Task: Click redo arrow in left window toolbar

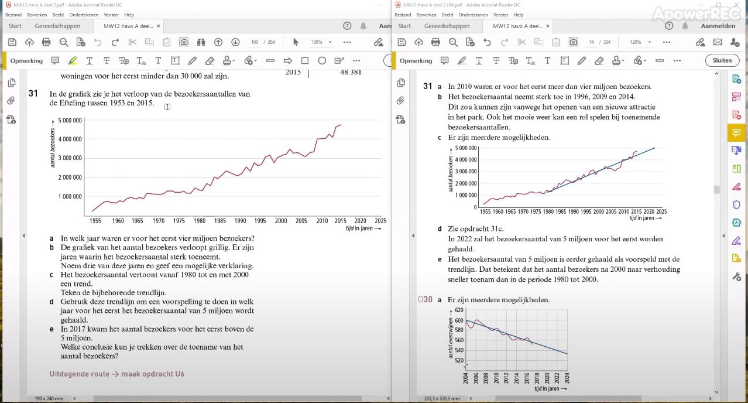Action: point(115,42)
